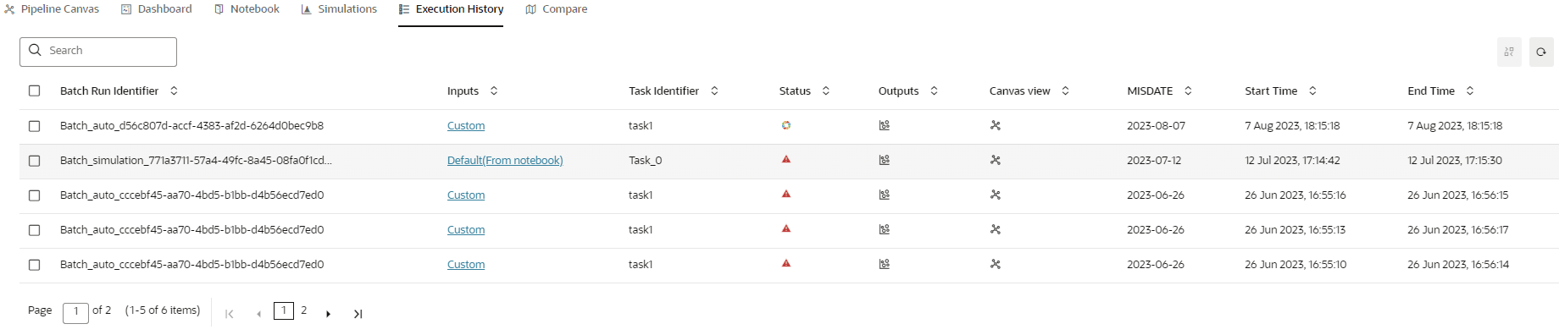Click end time 7 Aug 2023, 18:15:18
Viewport: 1559px width, 335px height.
[1455, 126]
